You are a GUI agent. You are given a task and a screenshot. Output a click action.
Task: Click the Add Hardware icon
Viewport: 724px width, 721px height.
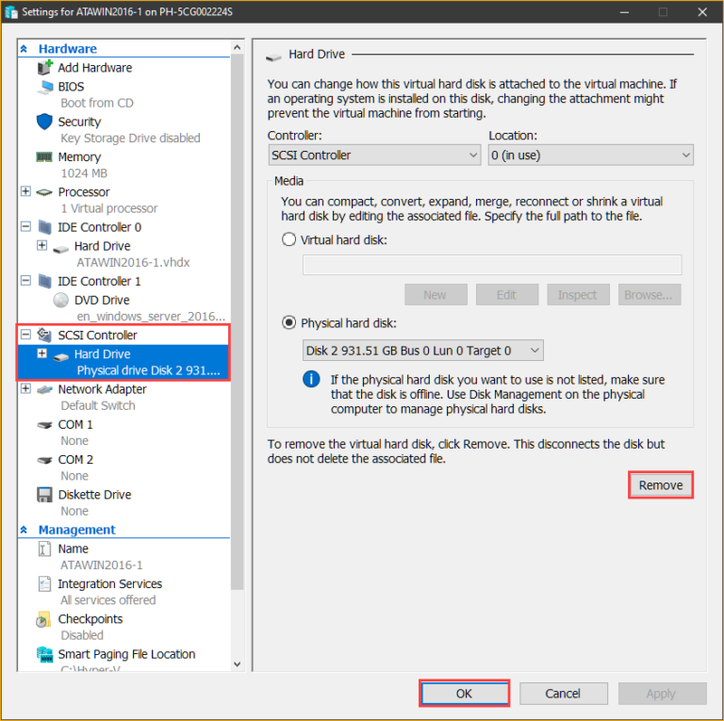click(x=45, y=68)
